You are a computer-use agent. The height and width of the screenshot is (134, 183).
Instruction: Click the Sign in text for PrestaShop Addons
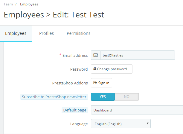tap(104, 83)
